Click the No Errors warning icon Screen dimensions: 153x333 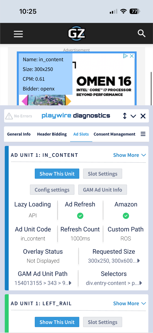pos(9,116)
